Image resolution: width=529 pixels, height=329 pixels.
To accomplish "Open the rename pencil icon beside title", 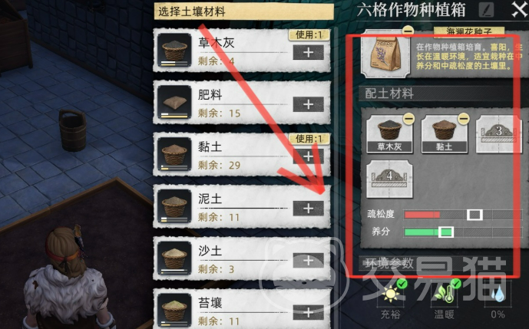I will [486, 10].
